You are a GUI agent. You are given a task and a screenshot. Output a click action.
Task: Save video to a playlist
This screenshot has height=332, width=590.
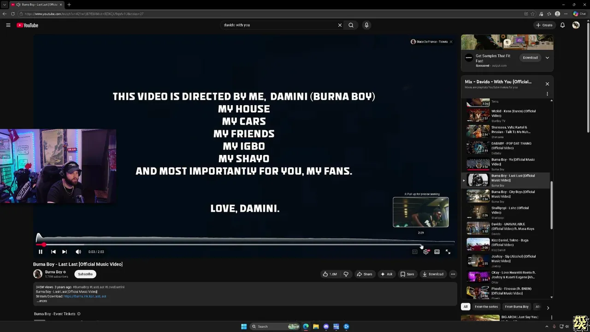(x=407, y=274)
